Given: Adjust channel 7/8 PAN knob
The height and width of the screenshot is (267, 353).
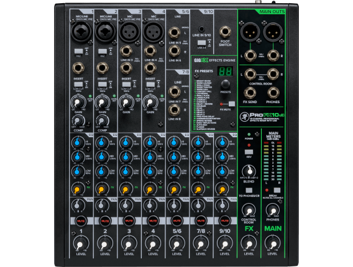Looking at the screenshot, I should point(198,206).
